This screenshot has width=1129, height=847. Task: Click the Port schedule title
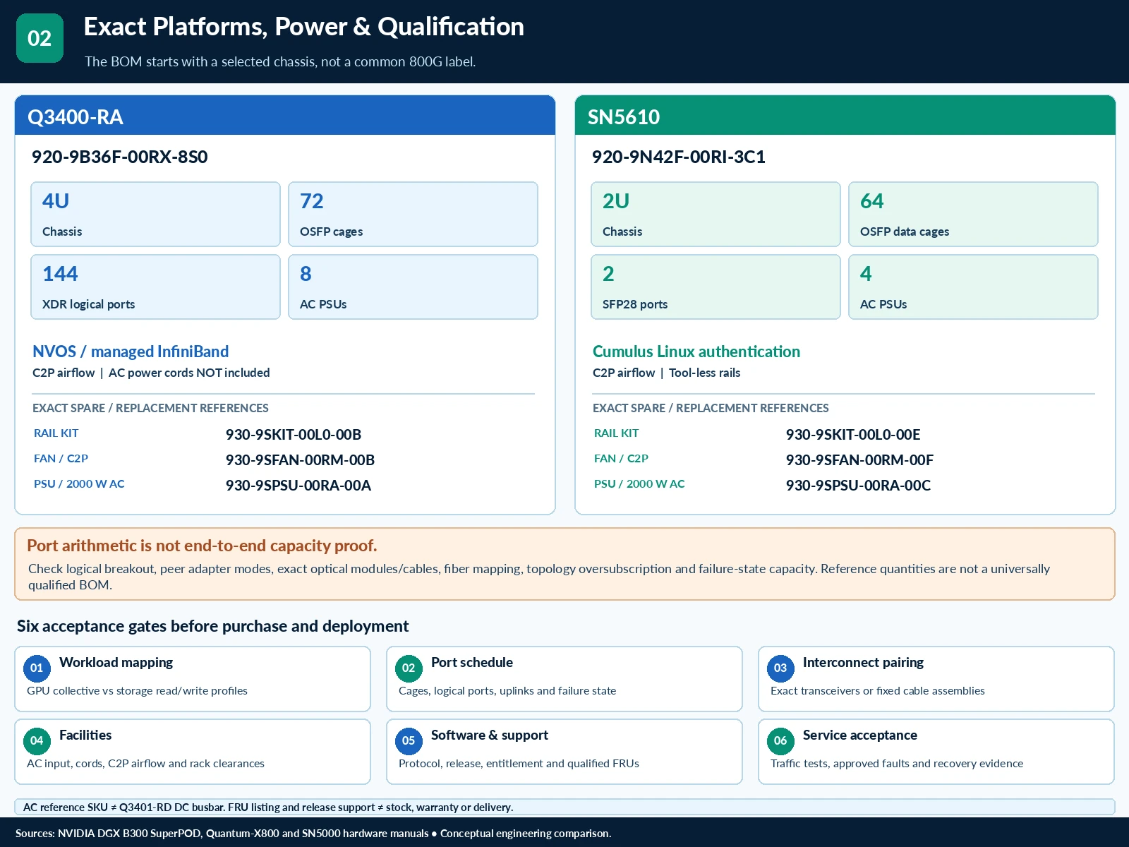(x=472, y=662)
